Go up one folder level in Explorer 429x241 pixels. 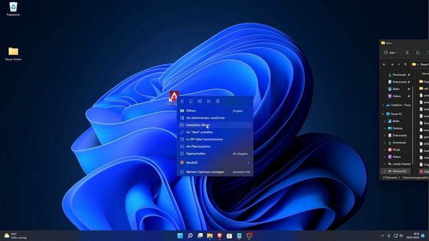pyautogui.click(x=405, y=64)
